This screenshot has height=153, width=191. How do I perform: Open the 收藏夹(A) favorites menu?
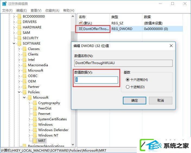click(52, 11)
